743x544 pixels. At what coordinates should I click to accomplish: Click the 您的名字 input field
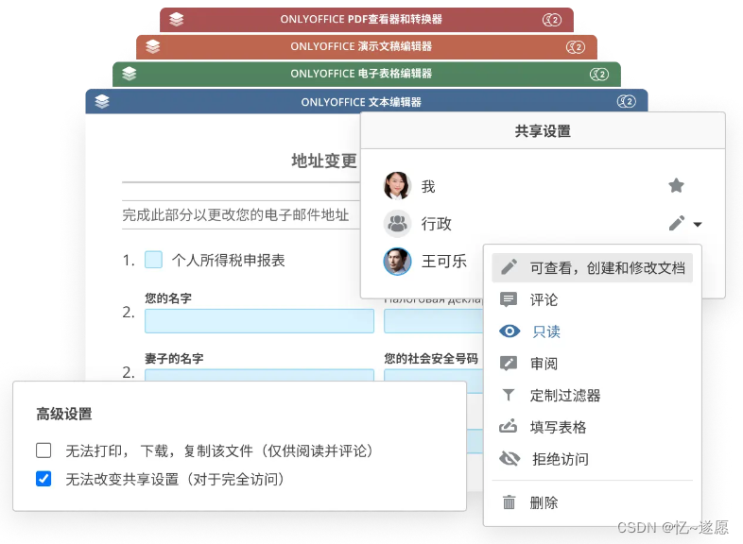pyautogui.click(x=259, y=321)
